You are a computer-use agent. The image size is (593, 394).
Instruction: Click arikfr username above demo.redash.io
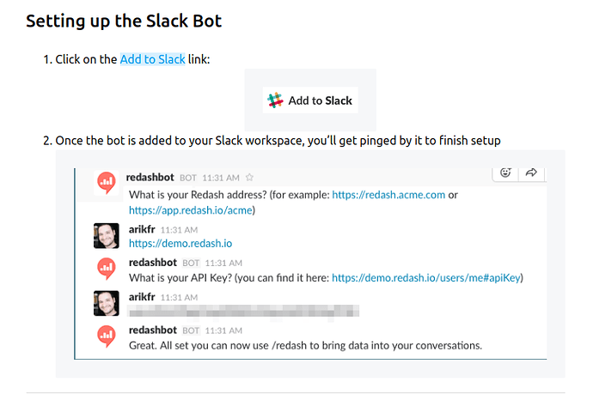[142, 229]
